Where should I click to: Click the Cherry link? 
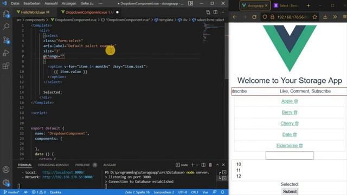[287, 123]
